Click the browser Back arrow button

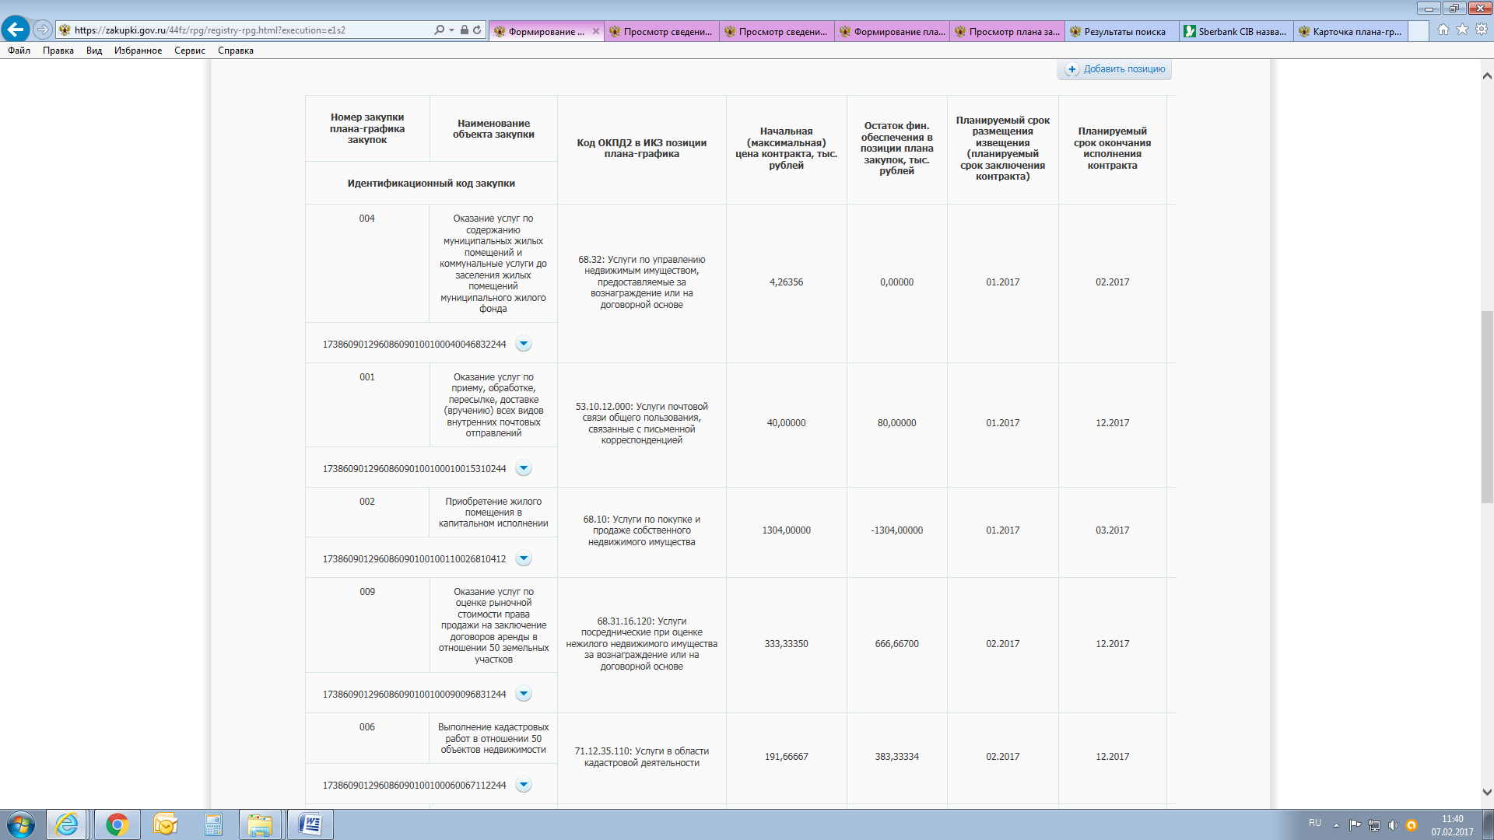[x=16, y=30]
